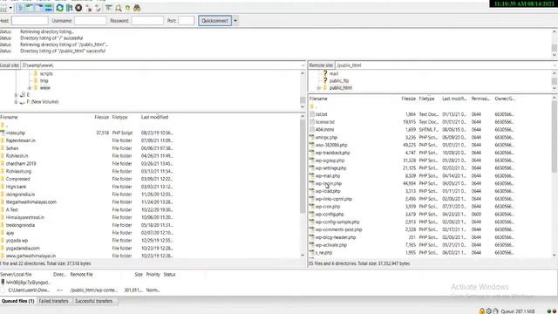This screenshot has width=558, height=314.
Task: Open the Site Manager icon
Action: pos(3,8)
